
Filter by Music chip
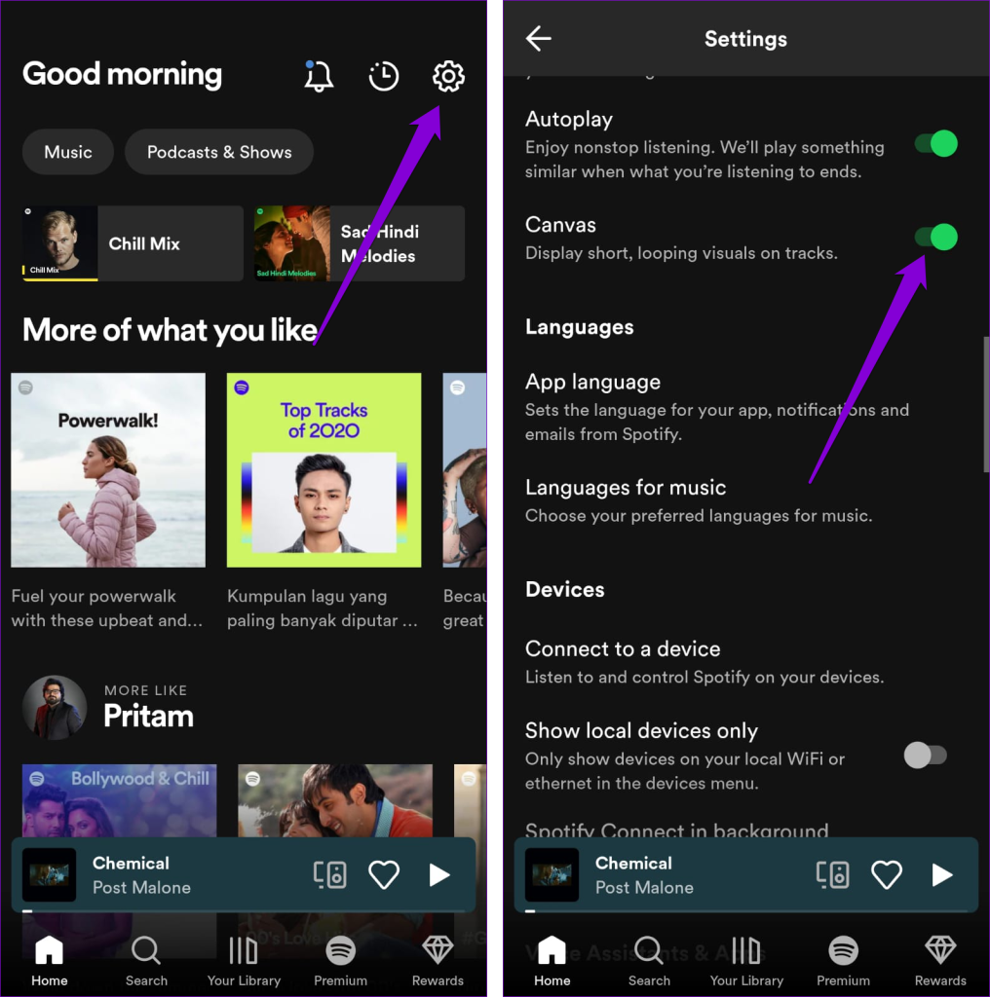point(68,152)
